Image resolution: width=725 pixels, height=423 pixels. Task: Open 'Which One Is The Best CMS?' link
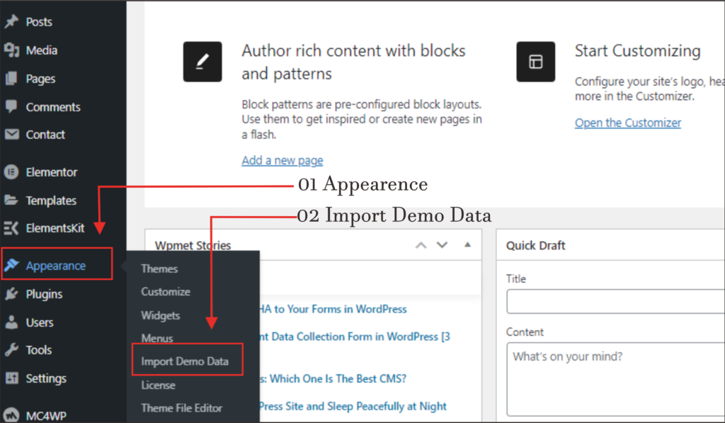pos(333,378)
